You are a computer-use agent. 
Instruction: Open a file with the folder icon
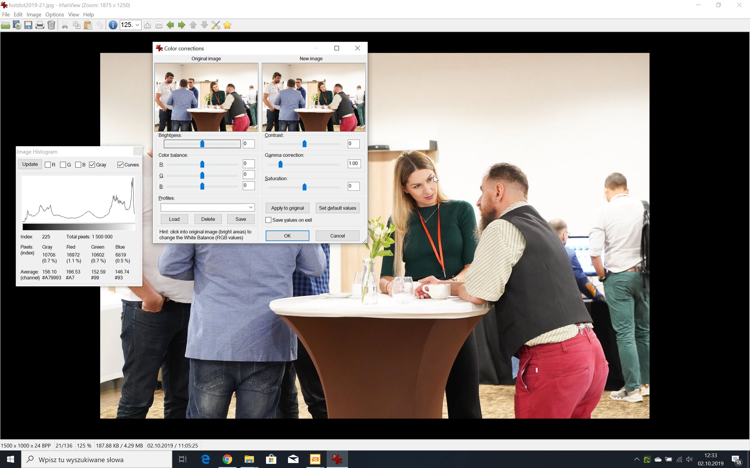(6, 25)
